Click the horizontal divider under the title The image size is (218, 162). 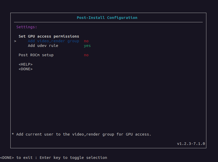click(108, 22)
